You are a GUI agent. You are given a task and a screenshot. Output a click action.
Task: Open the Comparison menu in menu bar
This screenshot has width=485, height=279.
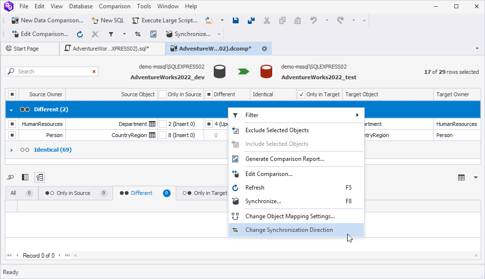coord(114,6)
